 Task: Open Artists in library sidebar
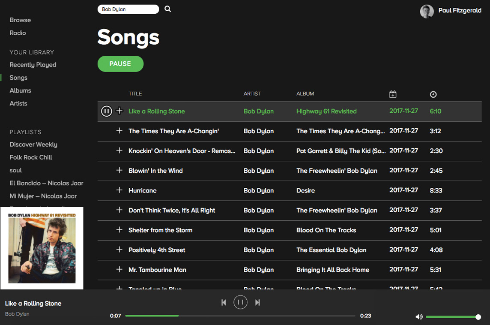(x=18, y=103)
